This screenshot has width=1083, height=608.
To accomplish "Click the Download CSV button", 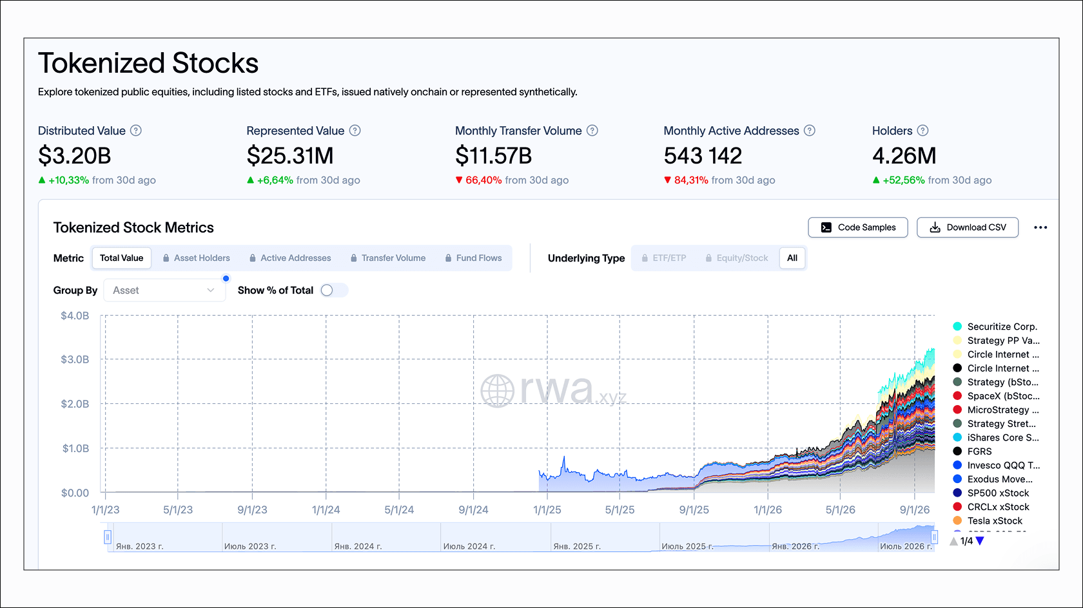I will (x=968, y=227).
